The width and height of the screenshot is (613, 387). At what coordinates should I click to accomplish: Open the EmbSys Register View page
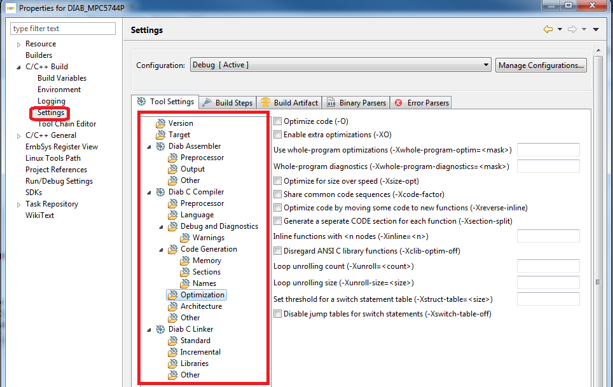(x=62, y=147)
